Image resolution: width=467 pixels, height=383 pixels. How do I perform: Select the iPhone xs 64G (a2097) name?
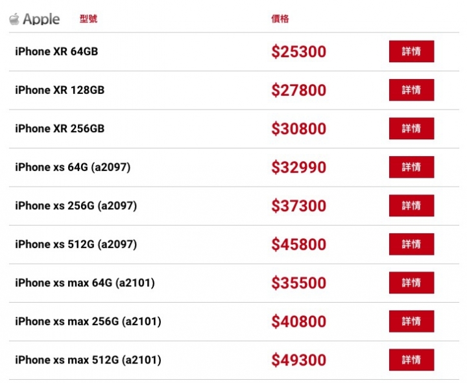73,167
